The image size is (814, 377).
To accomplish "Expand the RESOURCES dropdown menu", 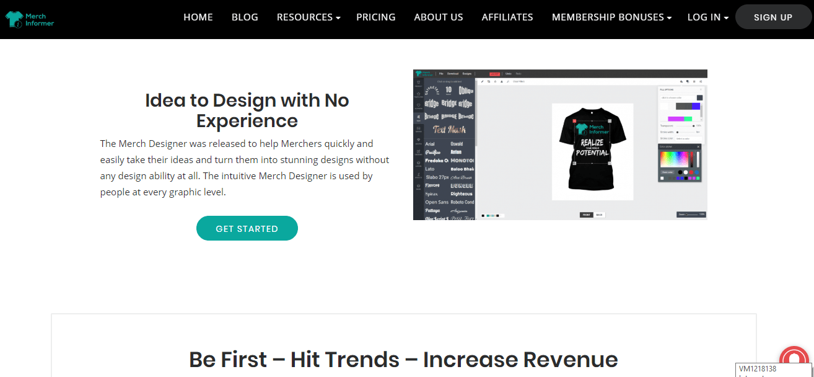I will pos(309,17).
